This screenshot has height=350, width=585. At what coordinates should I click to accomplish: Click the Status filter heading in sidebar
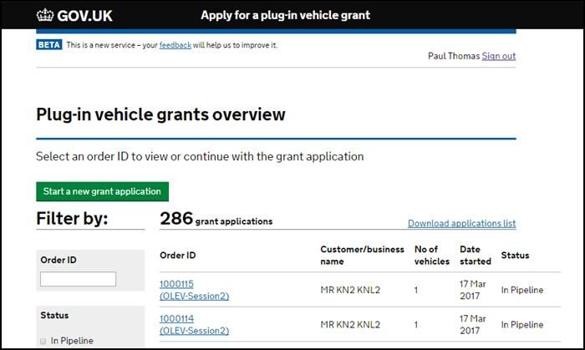54,315
